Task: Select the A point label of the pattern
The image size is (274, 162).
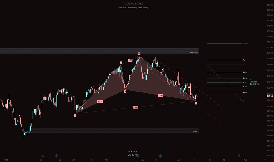Action: pyautogui.click(x=121, y=63)
